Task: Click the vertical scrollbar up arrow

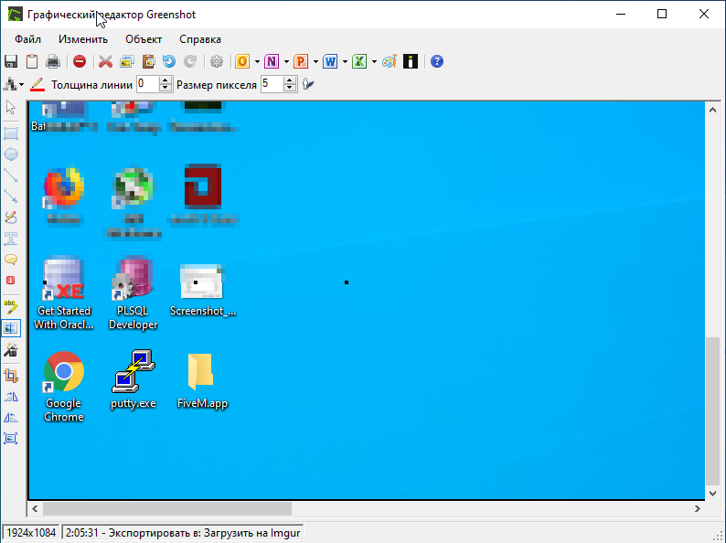Action: point(712,111)
